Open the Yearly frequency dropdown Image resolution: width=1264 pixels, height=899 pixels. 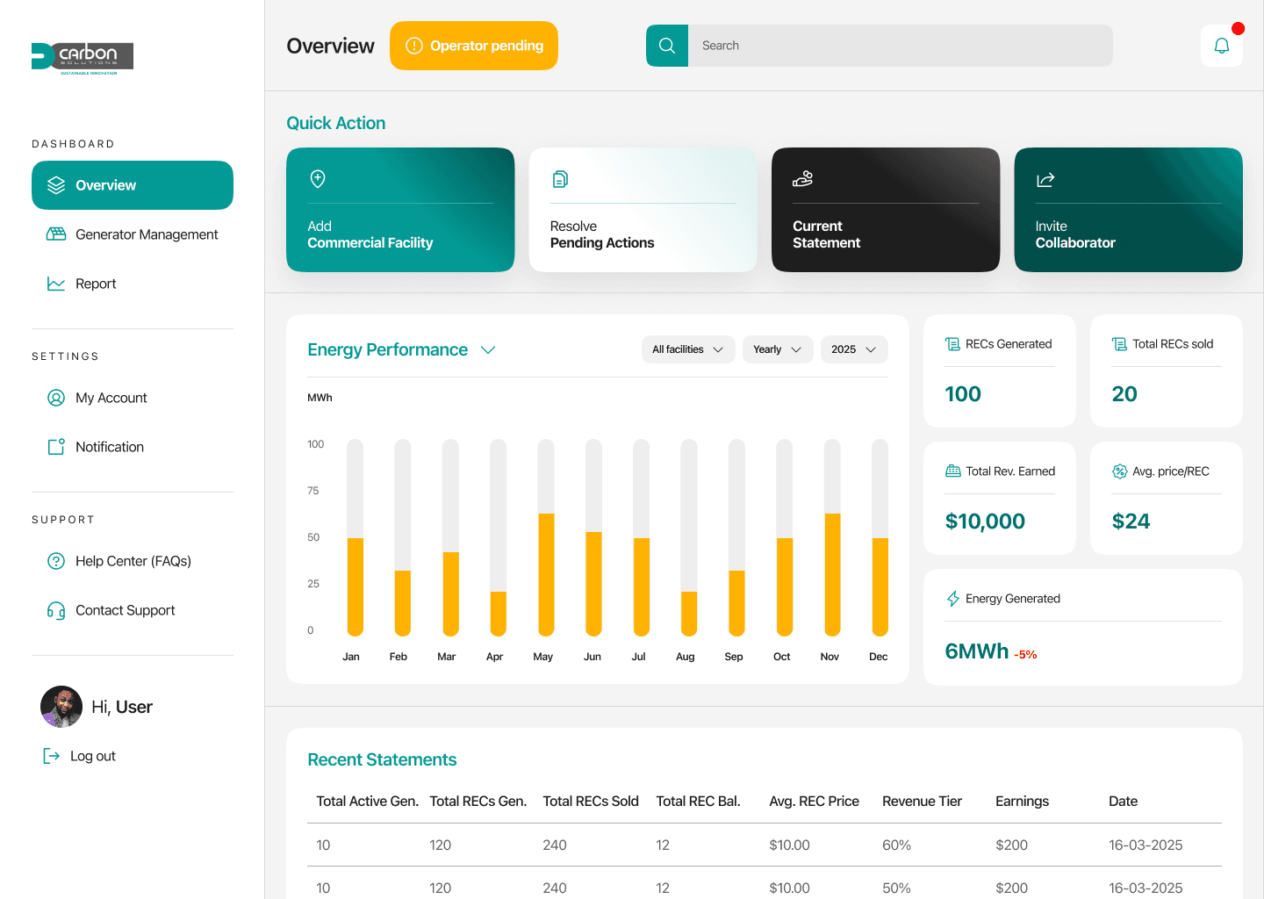[778, 349]
